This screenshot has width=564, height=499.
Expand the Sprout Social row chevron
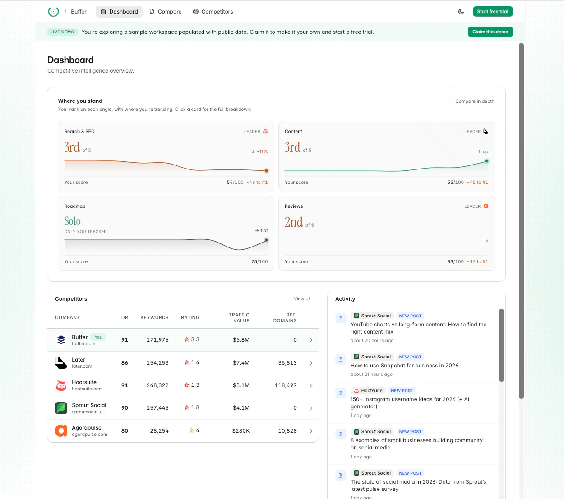[x=311, y=408]
